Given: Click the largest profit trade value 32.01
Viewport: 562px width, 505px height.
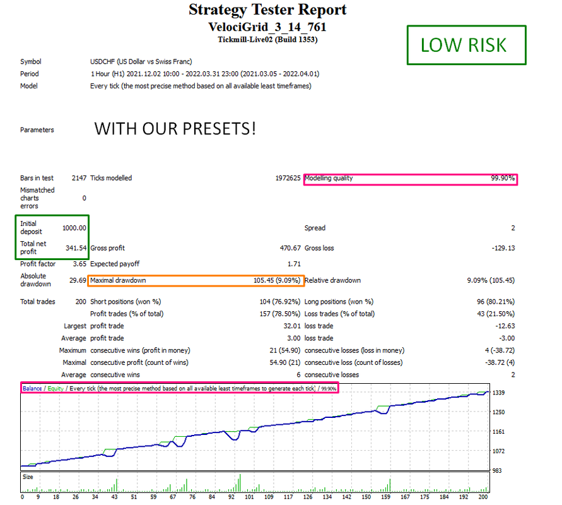Looking at the screenshot, I should pos(292,326).
